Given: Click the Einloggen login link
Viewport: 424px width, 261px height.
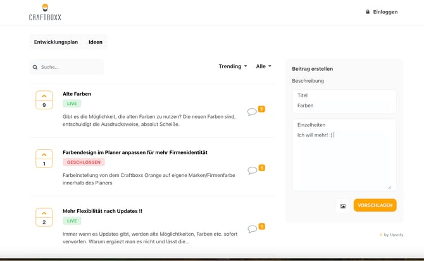Looking at the screenshot, I should click(x=385, y=11).
